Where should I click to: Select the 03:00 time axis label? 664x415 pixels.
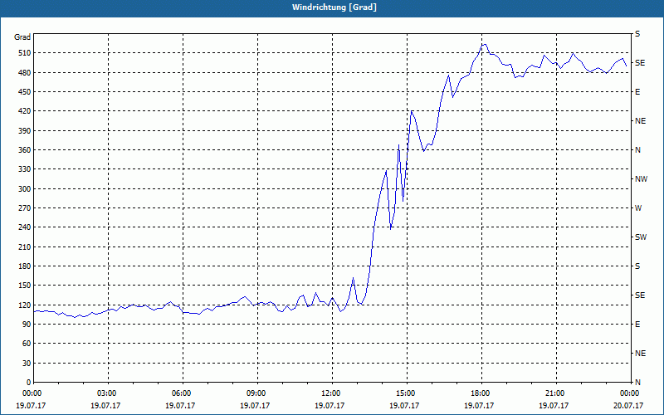pyautogui.click(x=108, y=393)
